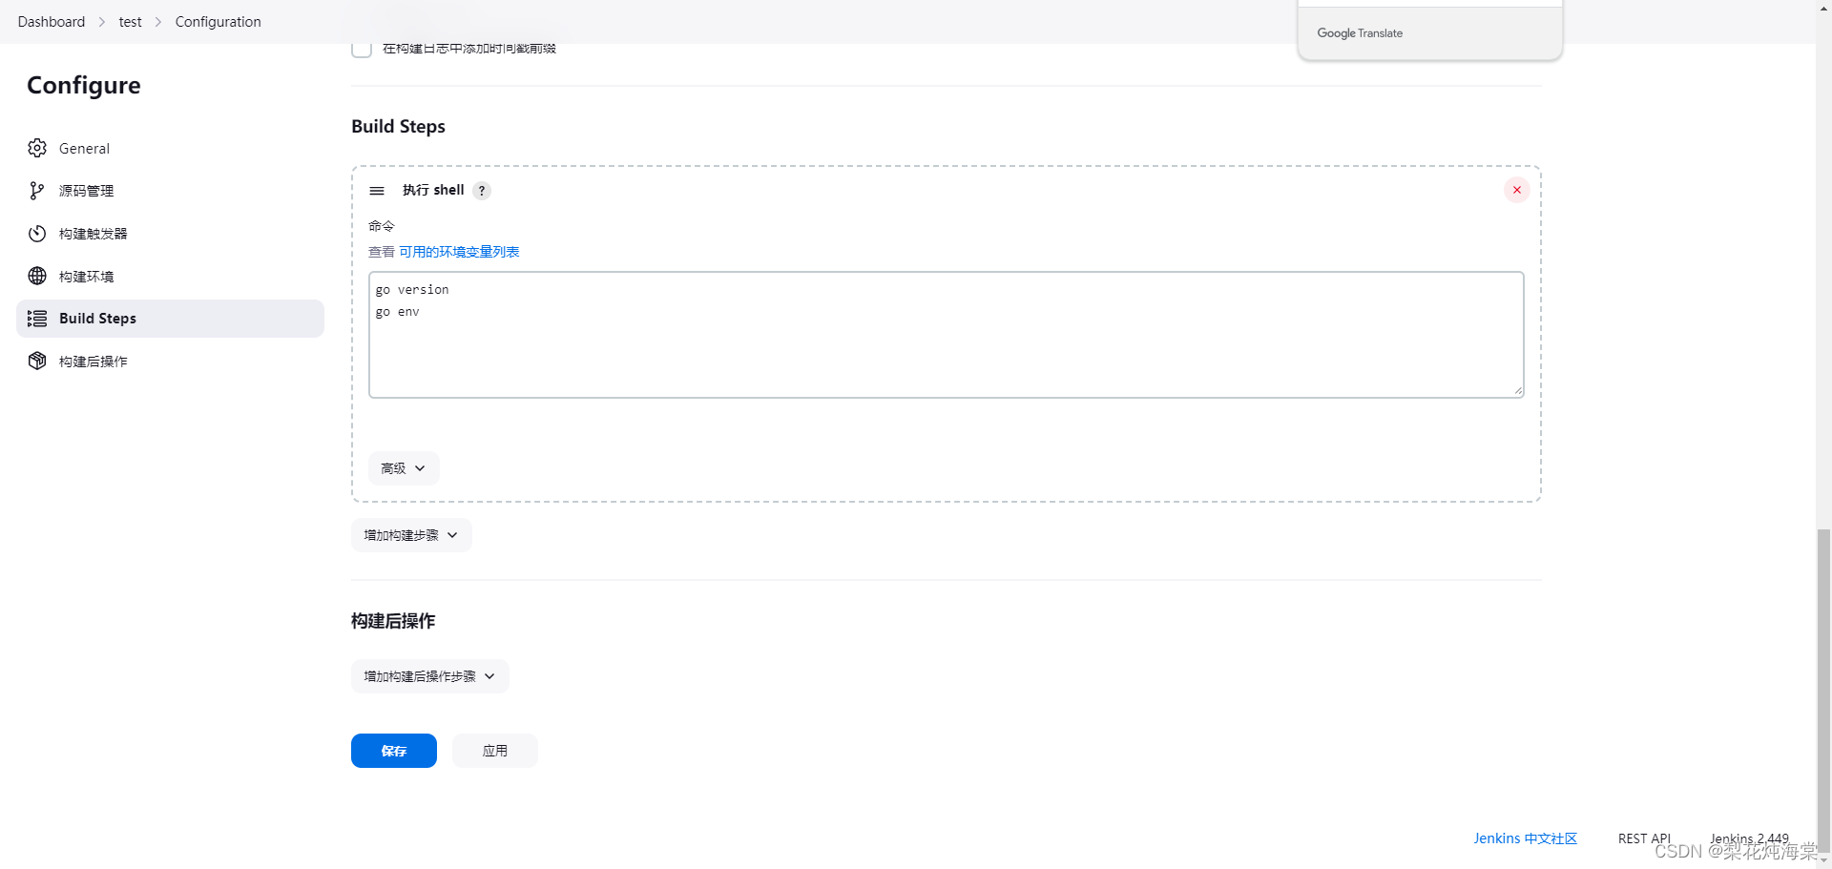Click the text area resize grip
The width and height of the screenshot is (1832, 869).
pos(1517,390)
